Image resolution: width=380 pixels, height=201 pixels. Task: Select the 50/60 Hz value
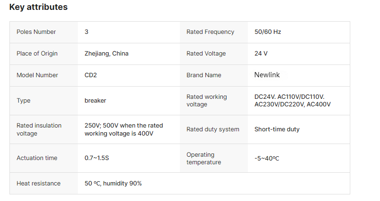point(268,32)
